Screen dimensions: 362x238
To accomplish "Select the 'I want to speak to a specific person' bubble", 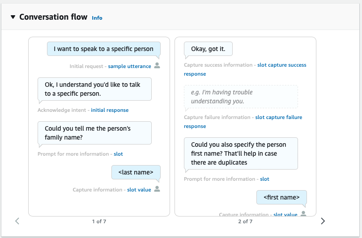I will (x=103, y=49).
